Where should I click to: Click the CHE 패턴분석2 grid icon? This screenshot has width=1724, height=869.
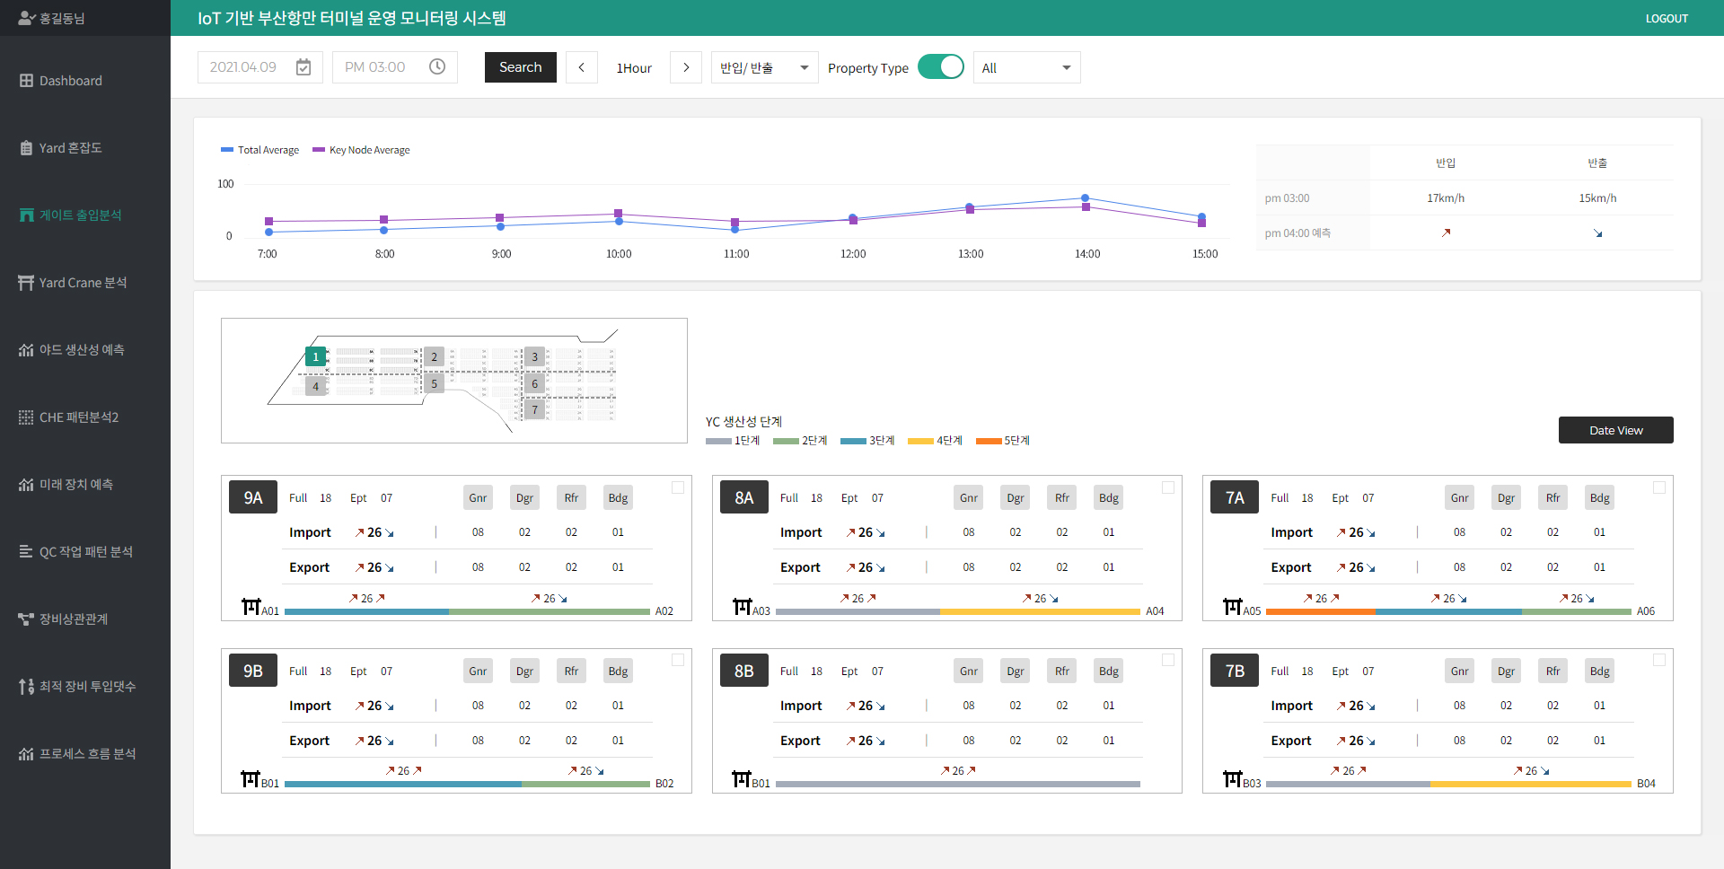pyautogui.click(x=26, y=417)
